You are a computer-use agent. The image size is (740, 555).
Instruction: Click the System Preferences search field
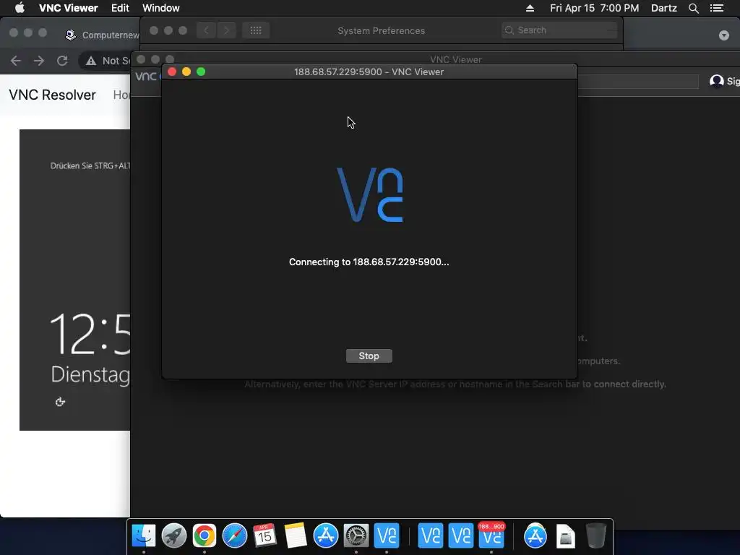[x=559, y=30]
